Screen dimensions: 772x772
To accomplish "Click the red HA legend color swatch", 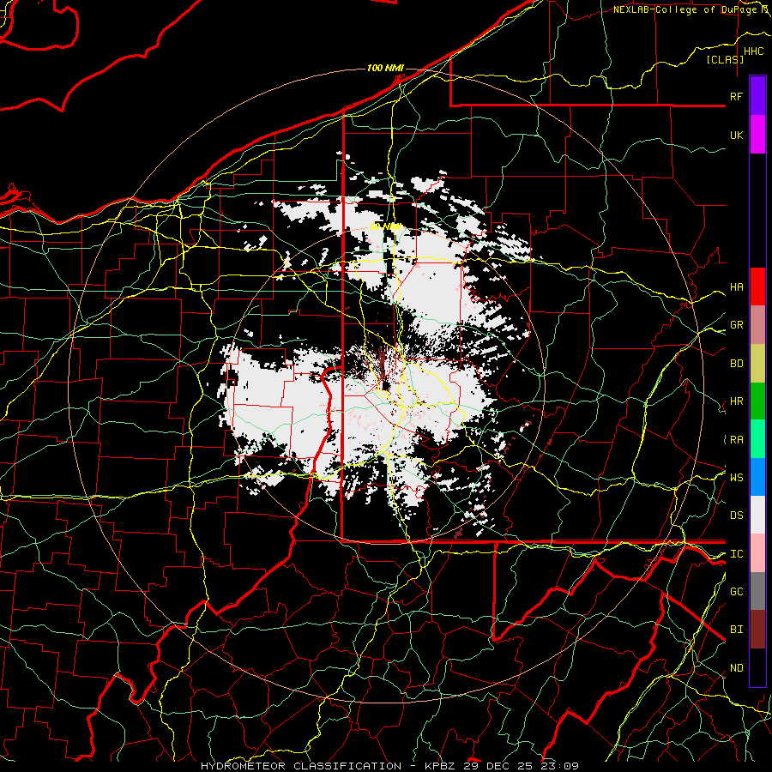I will click(757, 286).
